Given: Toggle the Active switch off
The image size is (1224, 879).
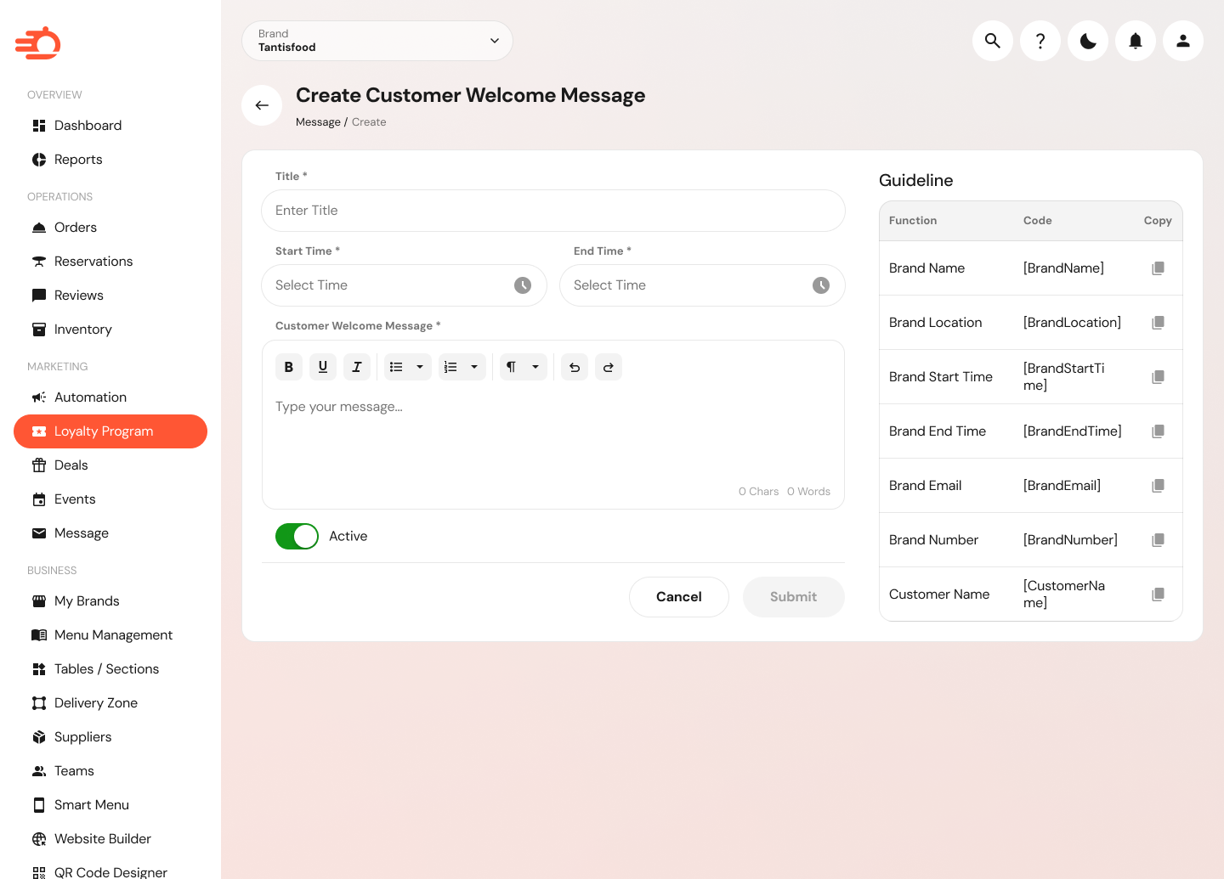Looking at the screenshot, I should (297, 536).
